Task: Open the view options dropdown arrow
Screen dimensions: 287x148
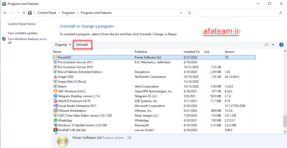Action: [273, 45]
